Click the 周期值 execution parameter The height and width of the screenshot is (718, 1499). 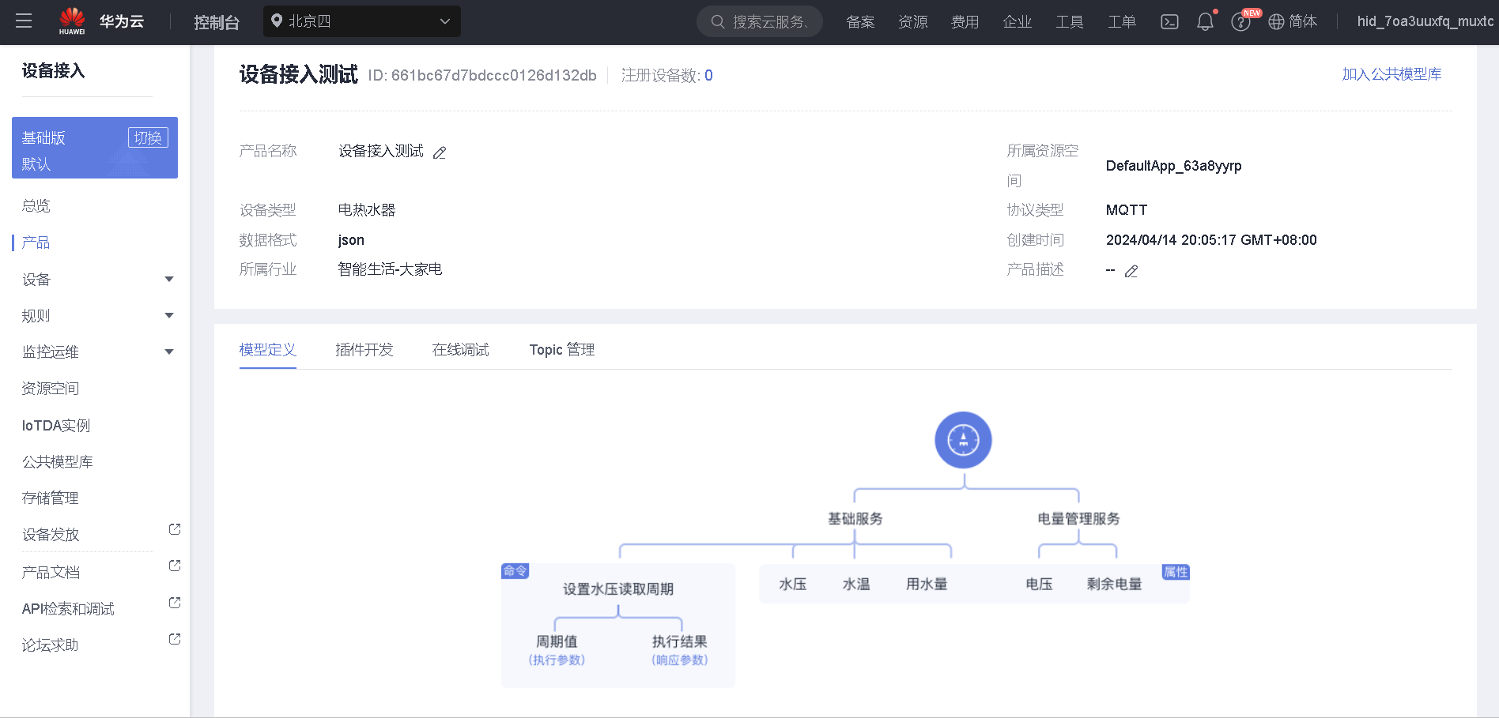click(557, 641)
